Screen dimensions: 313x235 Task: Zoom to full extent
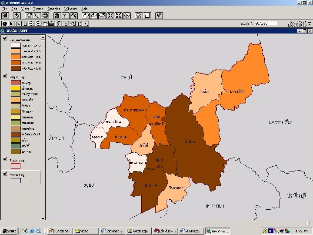point(86,16)
